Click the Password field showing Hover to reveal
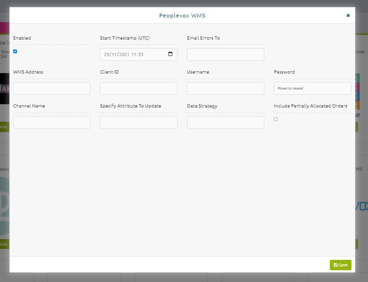The image size is (368, 282). (312, 88)
